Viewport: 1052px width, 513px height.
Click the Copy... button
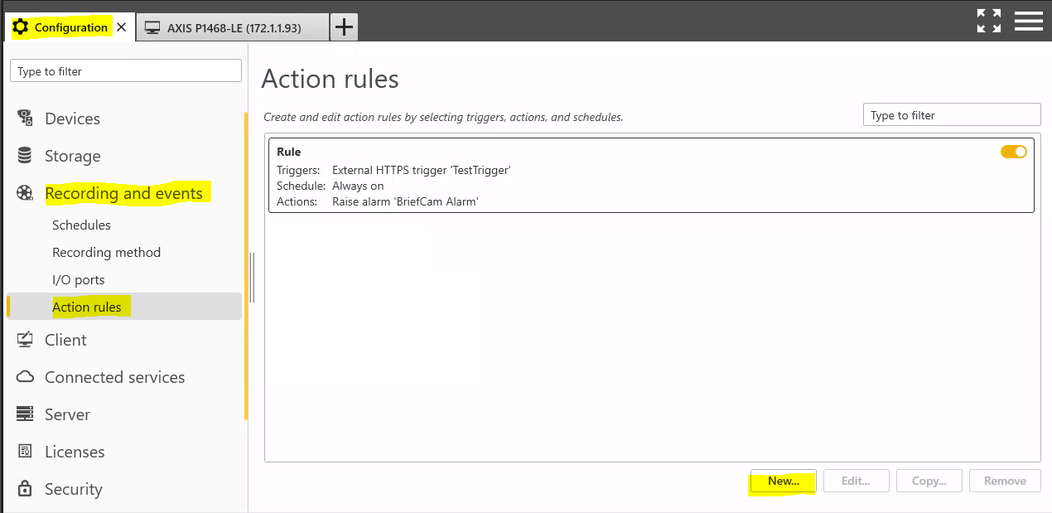point(929,481)
